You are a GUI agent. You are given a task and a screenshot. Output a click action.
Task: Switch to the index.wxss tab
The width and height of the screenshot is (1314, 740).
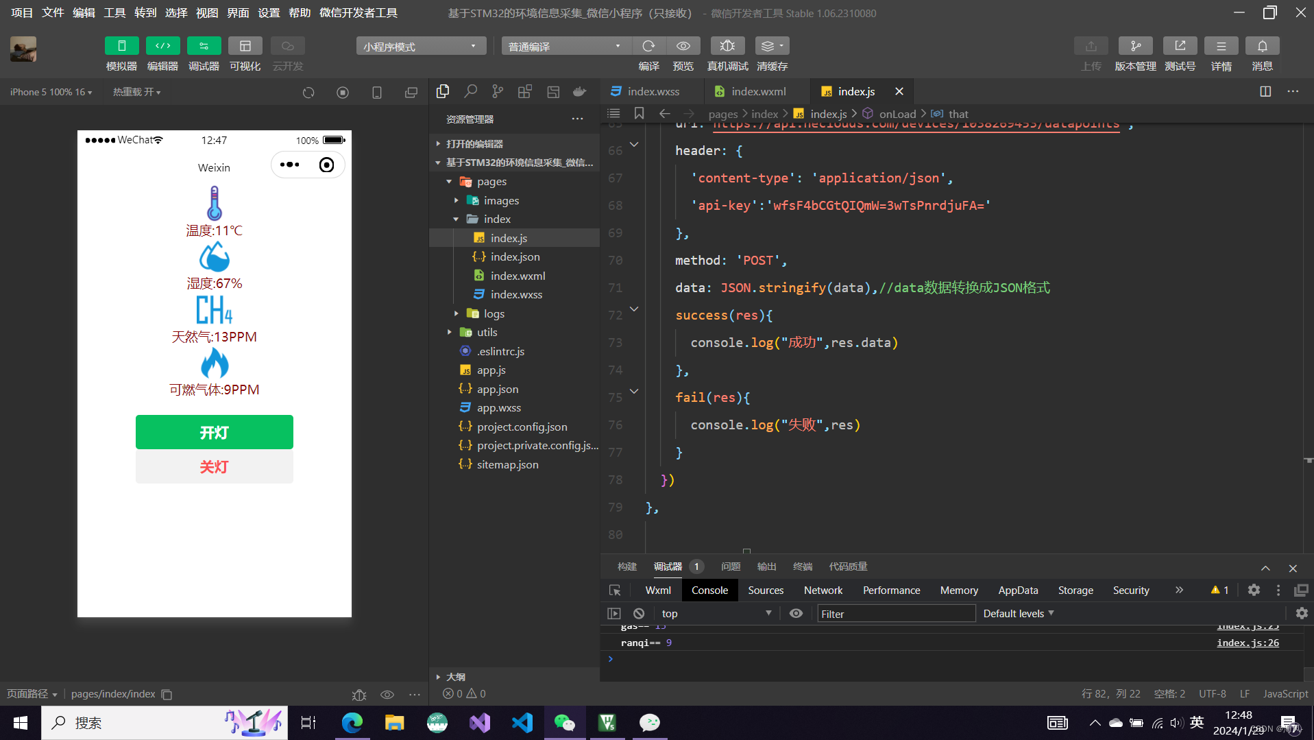pos(653,91)
